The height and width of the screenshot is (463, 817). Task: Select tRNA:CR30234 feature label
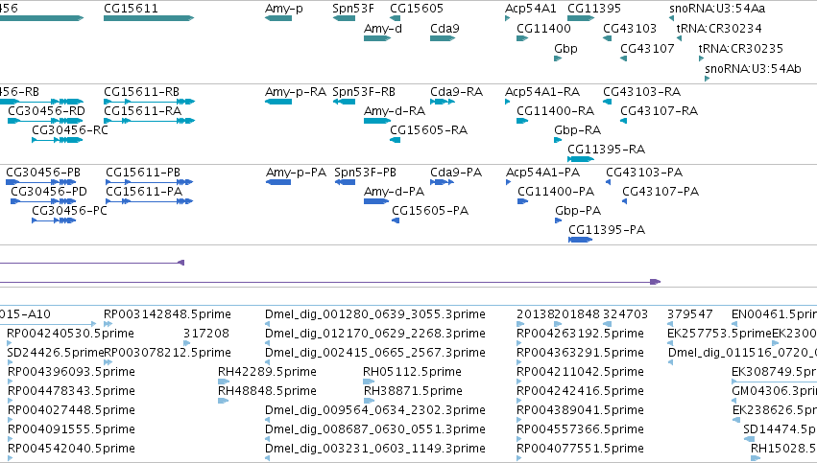(x=719, y=28)
